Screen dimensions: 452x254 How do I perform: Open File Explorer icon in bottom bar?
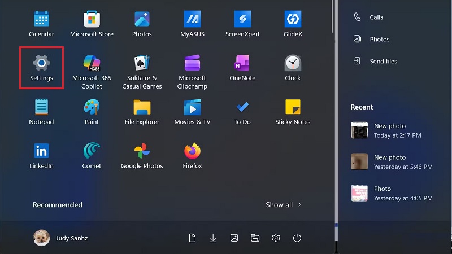coord(255,238)
